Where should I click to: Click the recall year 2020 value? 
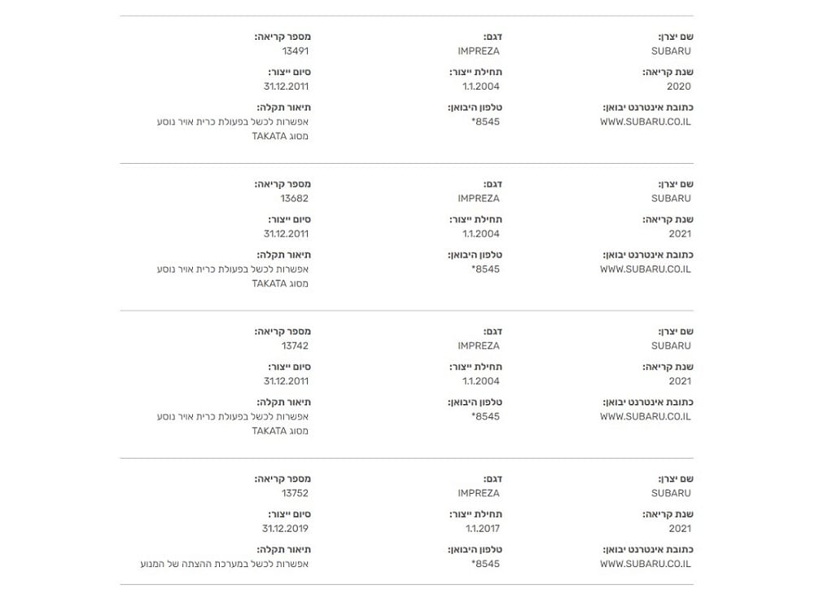pyautogui.click(x=678, y=86)
